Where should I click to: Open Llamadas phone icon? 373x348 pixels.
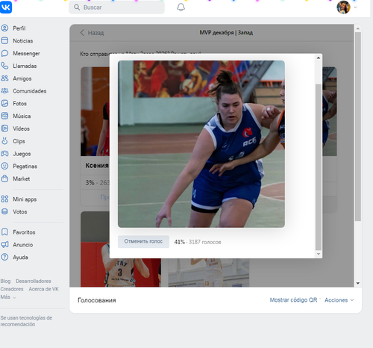(x=4, y=66)
